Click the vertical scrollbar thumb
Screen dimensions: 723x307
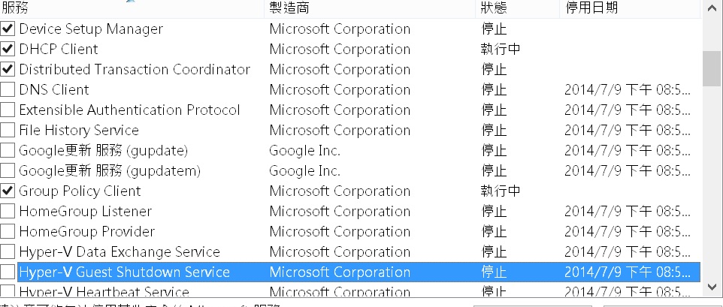[712, 69]
